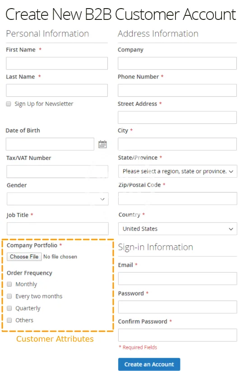The height and width of the screenshot is (371, 240).
Task: Open the Country dropdown showing United States
Action: click(178, 229)
